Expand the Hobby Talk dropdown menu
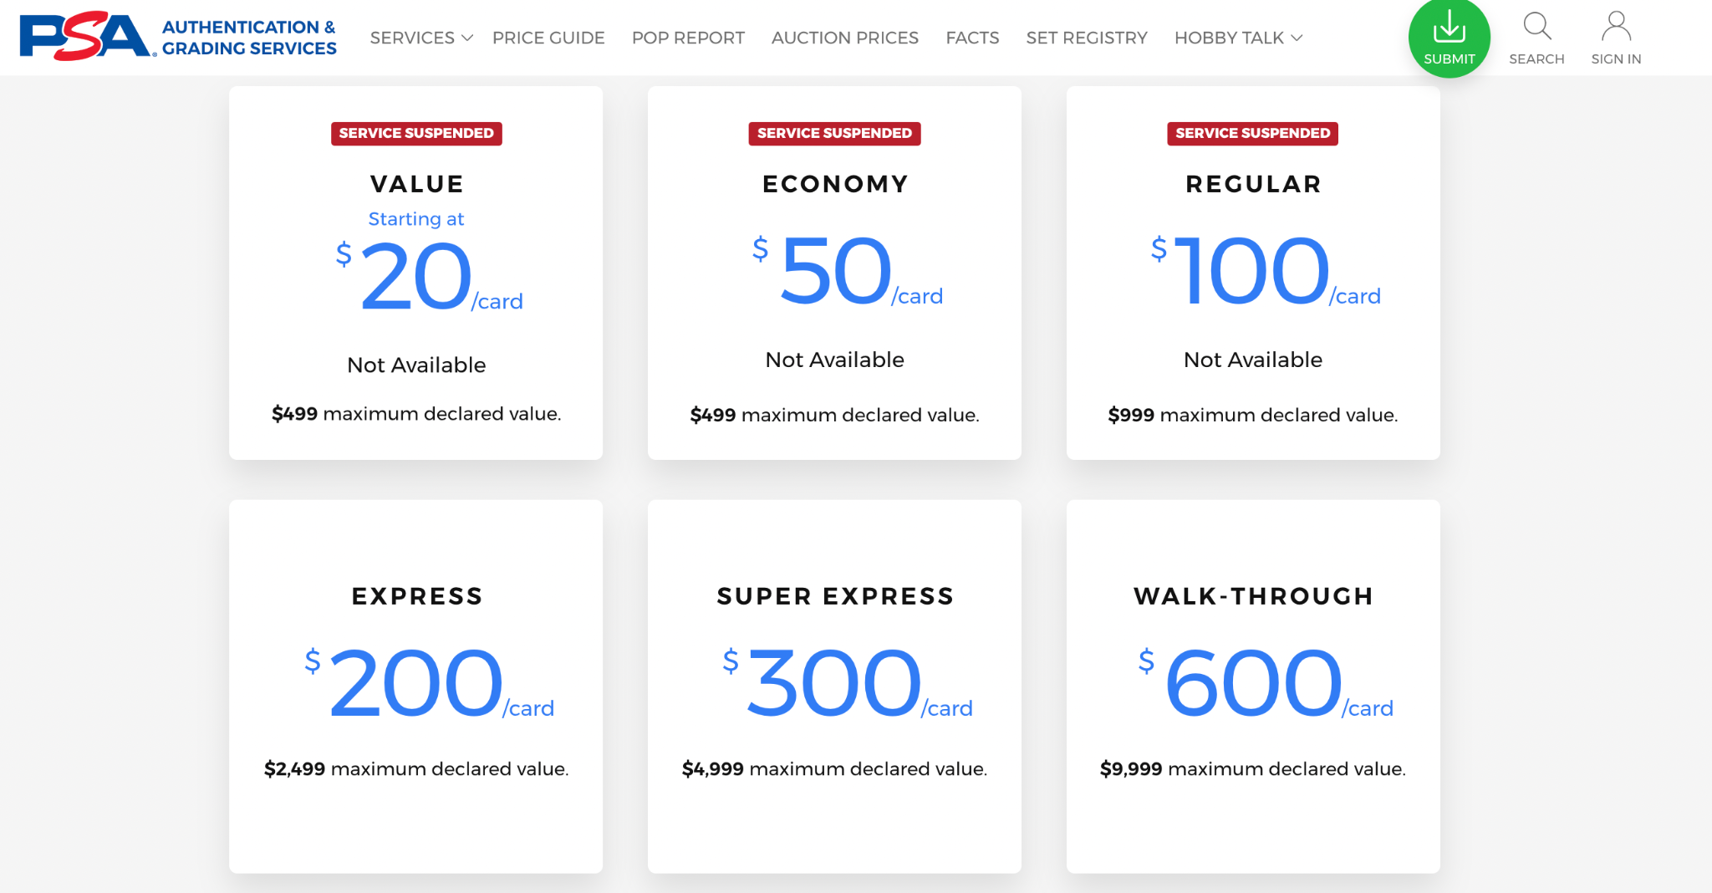 point(1238,38)
